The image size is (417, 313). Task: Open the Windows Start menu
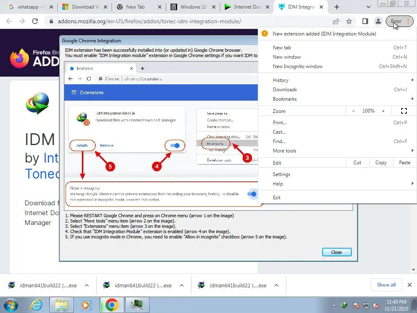(x=11, y=305)
